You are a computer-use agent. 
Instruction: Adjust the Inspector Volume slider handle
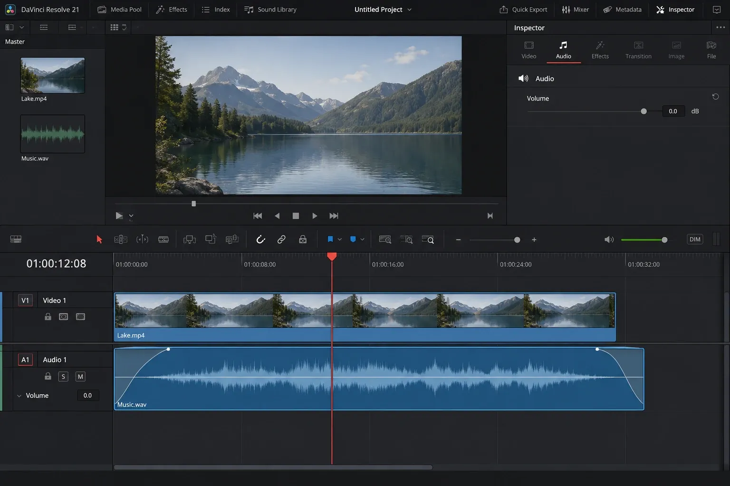[x=644, y=112]
